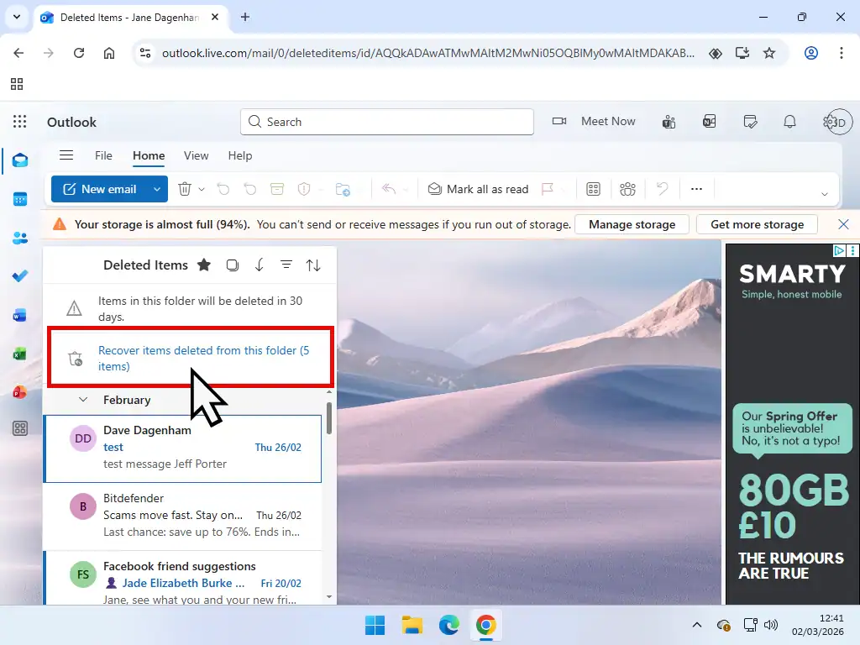Open Excel from the left sidebar
The height and width of the screenshot is (645, 860).
pos(20,354)
